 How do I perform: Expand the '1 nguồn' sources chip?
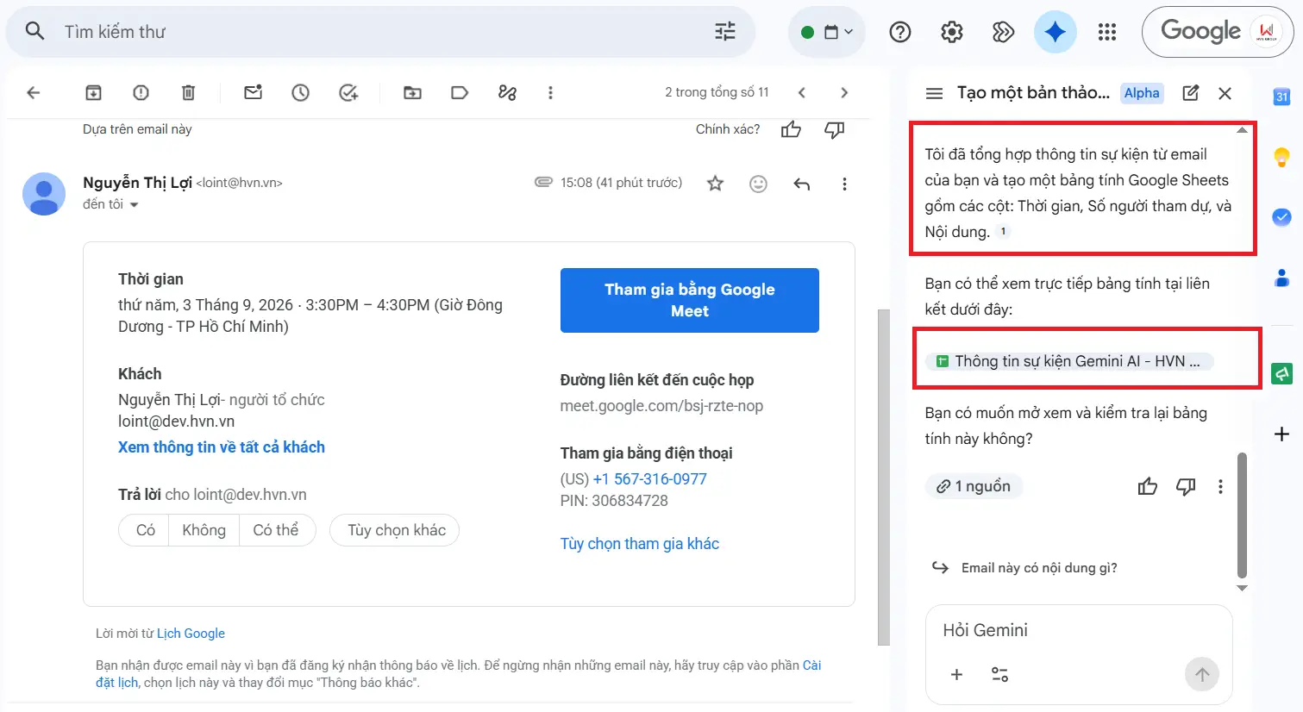pos(974,486)
